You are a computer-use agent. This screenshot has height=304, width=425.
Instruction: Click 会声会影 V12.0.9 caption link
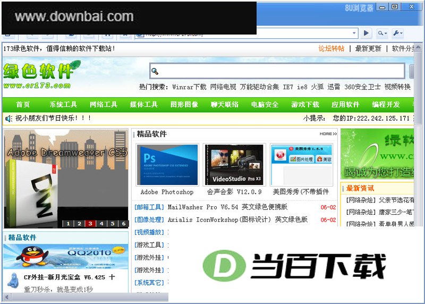click(x=234, y=192)
